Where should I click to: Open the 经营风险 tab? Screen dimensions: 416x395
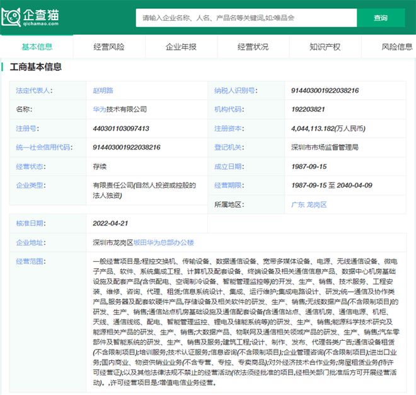tap(109, 47)
